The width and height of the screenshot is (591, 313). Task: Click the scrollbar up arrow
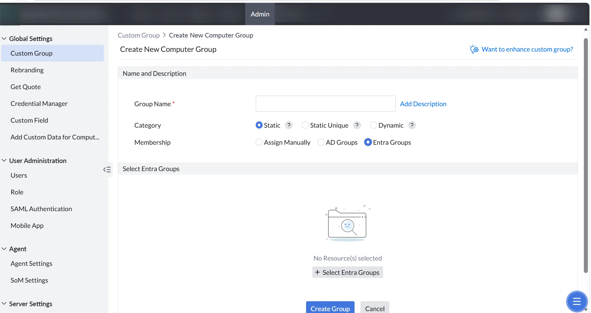coord(586,29)
